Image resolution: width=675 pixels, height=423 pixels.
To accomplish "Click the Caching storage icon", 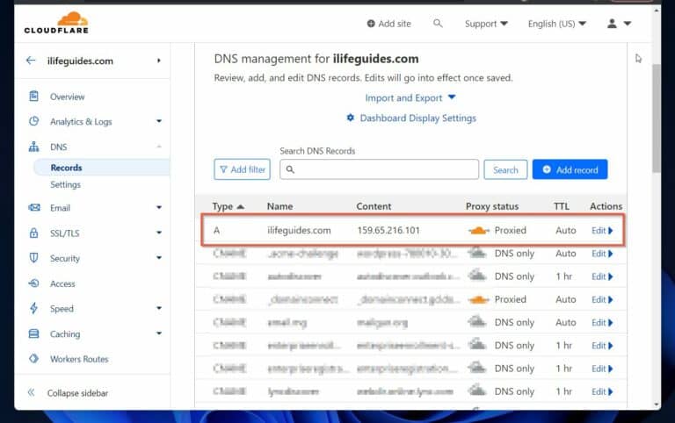I will (33, 333).
